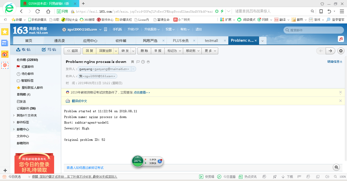Go to browser home page icon
Screen dimensions: 347x184
click(48, 11)
